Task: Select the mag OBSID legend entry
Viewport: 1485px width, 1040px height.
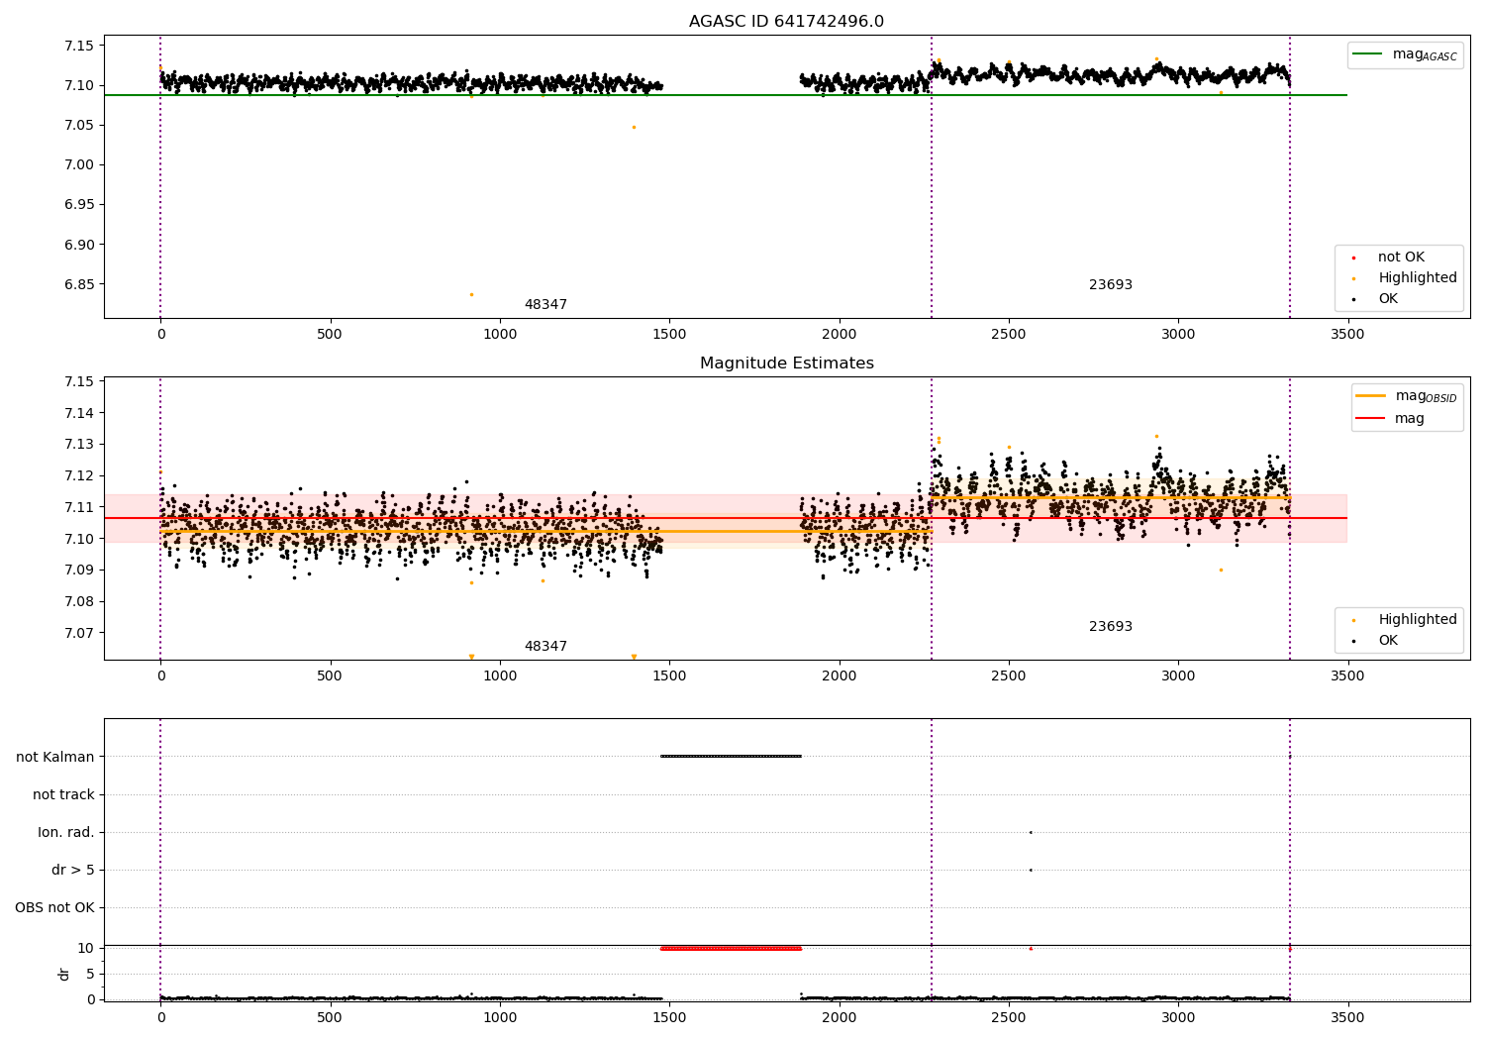Action: (x=1407, y=396)
